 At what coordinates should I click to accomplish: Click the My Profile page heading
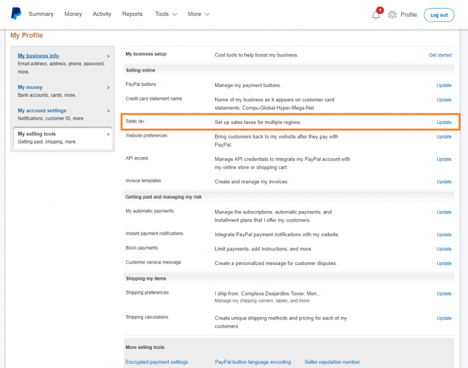[x=26, y=36]
